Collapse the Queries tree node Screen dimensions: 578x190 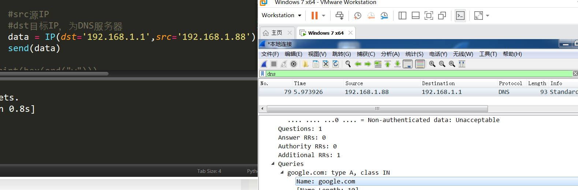pos(273,164)
